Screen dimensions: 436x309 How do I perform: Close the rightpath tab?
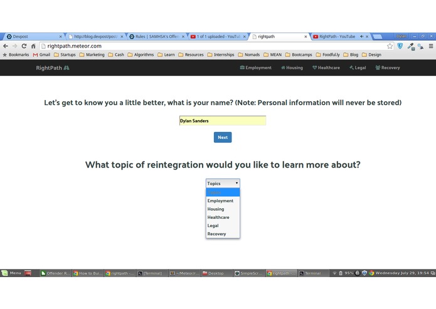pyautogui.click(x=306, y=36)
